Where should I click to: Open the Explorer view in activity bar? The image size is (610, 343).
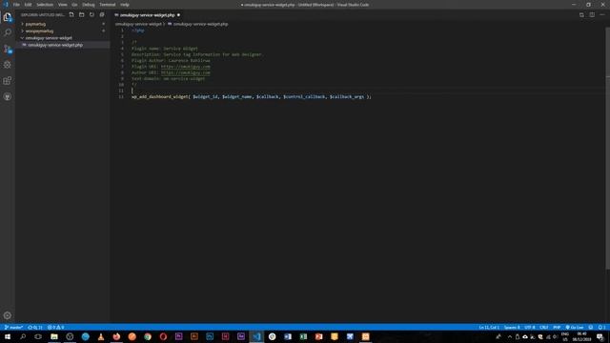pos(8,17)
